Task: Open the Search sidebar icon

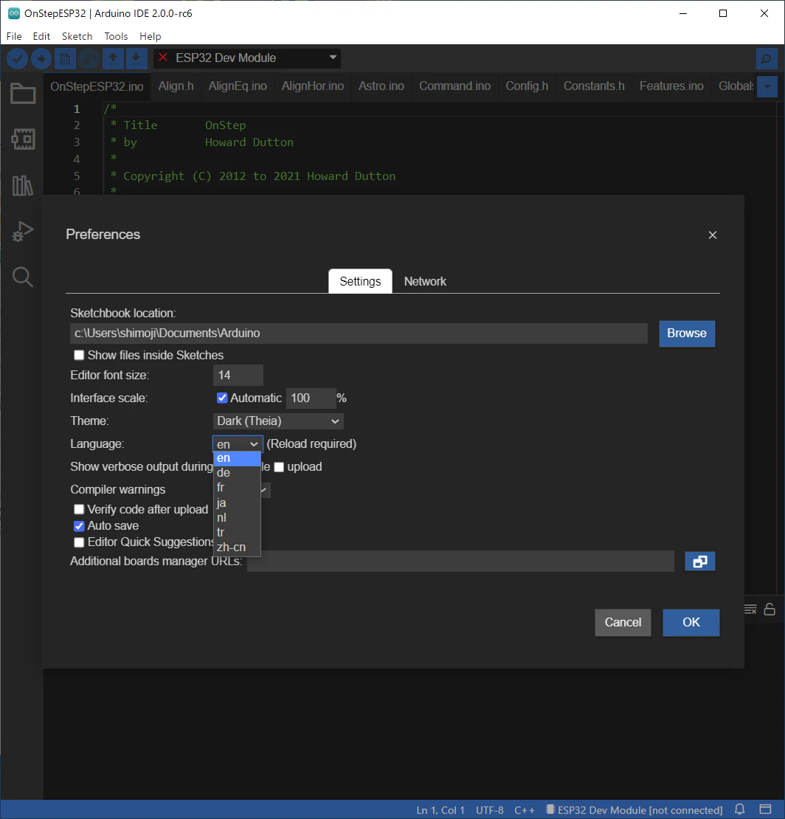Action: point(23,277)
